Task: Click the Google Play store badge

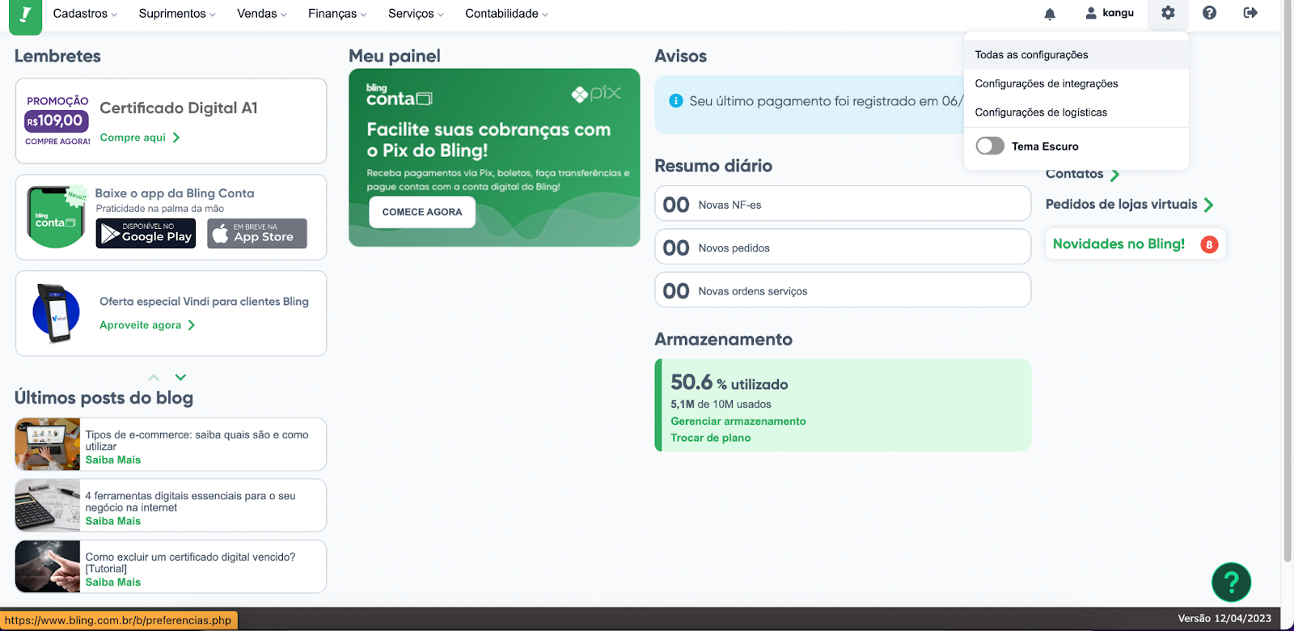Action: (x=146, y=233)
